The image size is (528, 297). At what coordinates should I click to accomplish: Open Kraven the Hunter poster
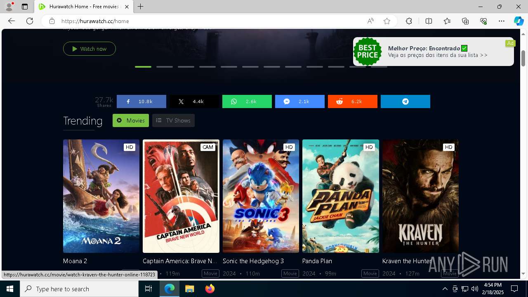pyautogui.click(x=420, y=196)
